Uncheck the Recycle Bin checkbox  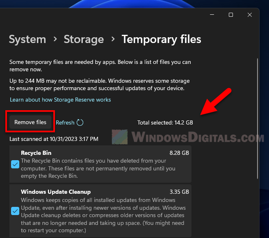point(15,164)
